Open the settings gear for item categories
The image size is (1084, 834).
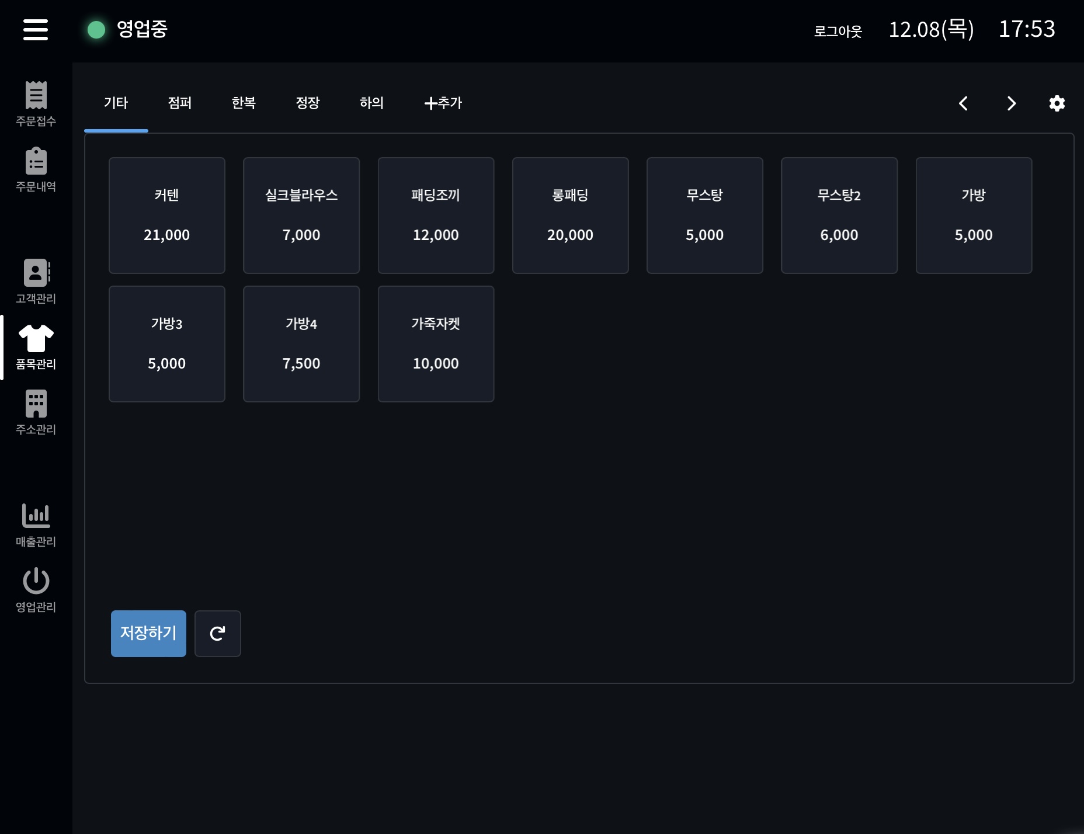click(1057, 103)
